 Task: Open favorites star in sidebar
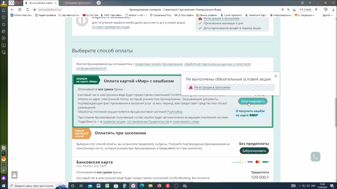pos(4,24)
